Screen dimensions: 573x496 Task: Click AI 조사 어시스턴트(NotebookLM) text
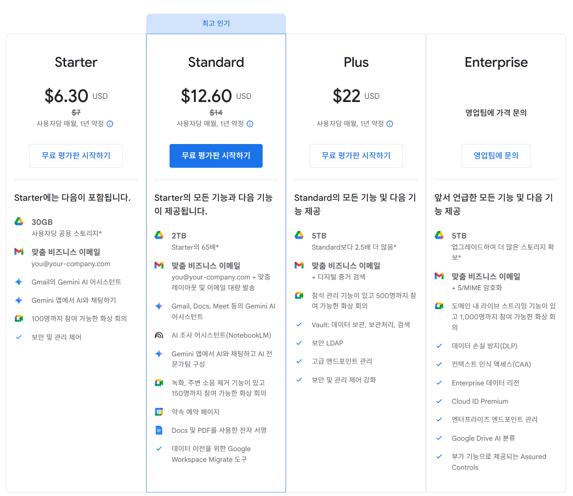[221, 335]
